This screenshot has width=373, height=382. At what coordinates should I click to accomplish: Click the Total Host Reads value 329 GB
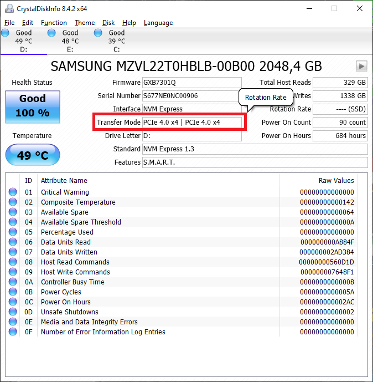click(x=340, y=83)
